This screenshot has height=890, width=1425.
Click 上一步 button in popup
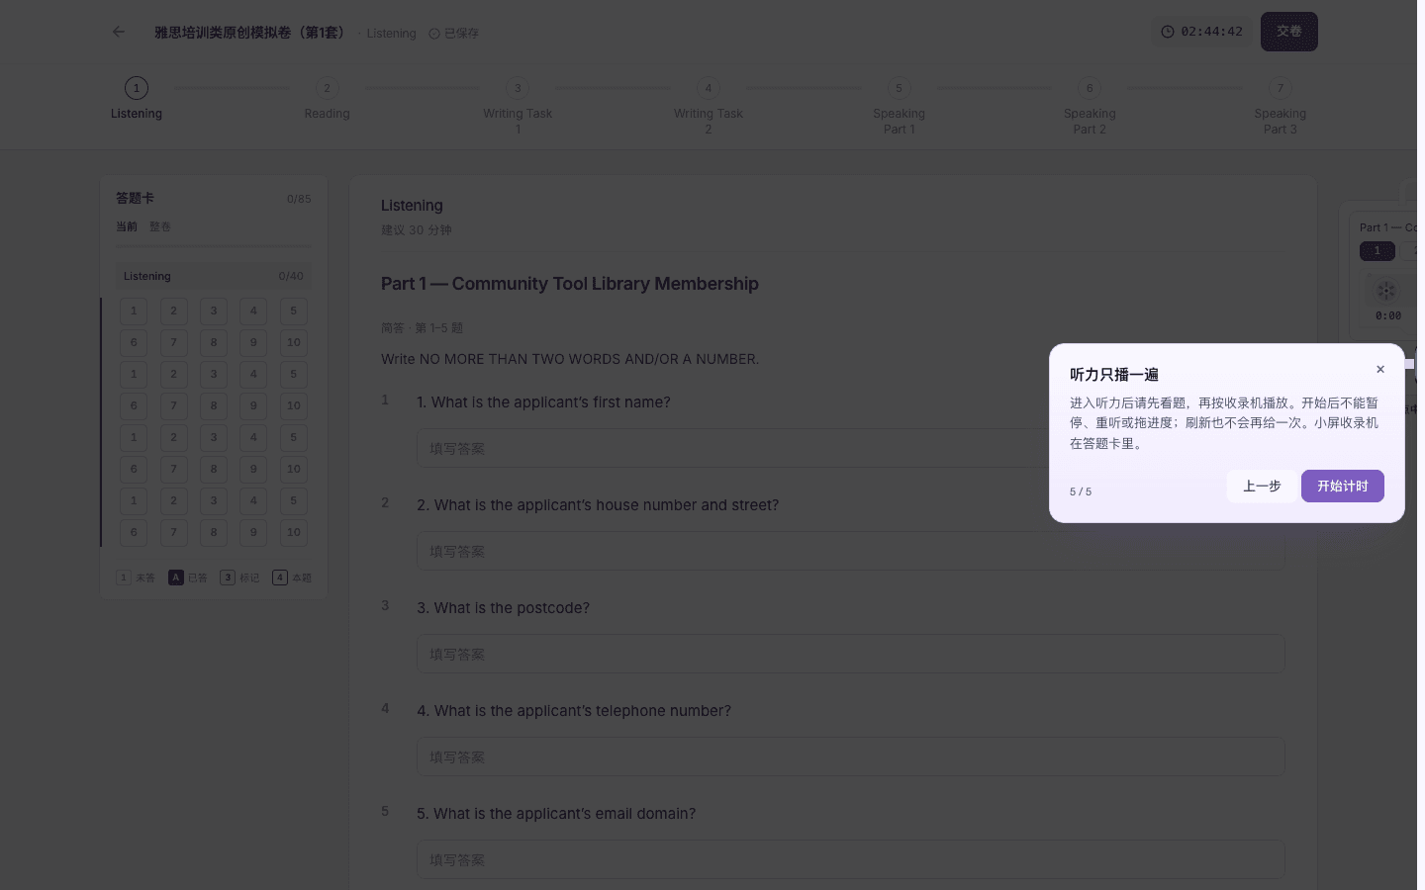click(x=1262, y=486)
